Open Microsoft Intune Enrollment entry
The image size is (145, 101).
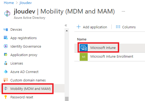pos(112,57)
